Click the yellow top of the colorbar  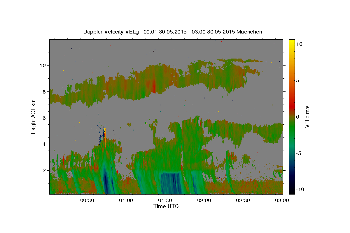point(292,42)
